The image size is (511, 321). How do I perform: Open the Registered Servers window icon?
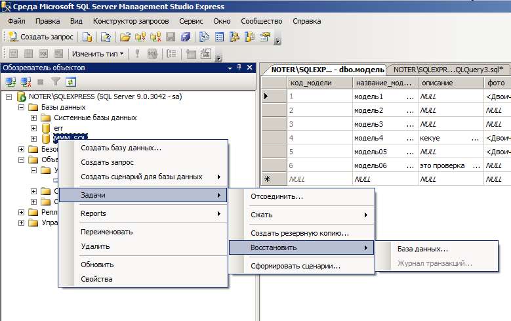[x=205, y=37]
